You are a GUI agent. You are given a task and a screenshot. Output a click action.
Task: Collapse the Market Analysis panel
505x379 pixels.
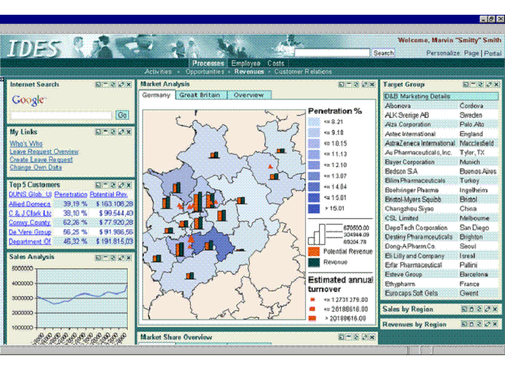(x=349, y=84)
